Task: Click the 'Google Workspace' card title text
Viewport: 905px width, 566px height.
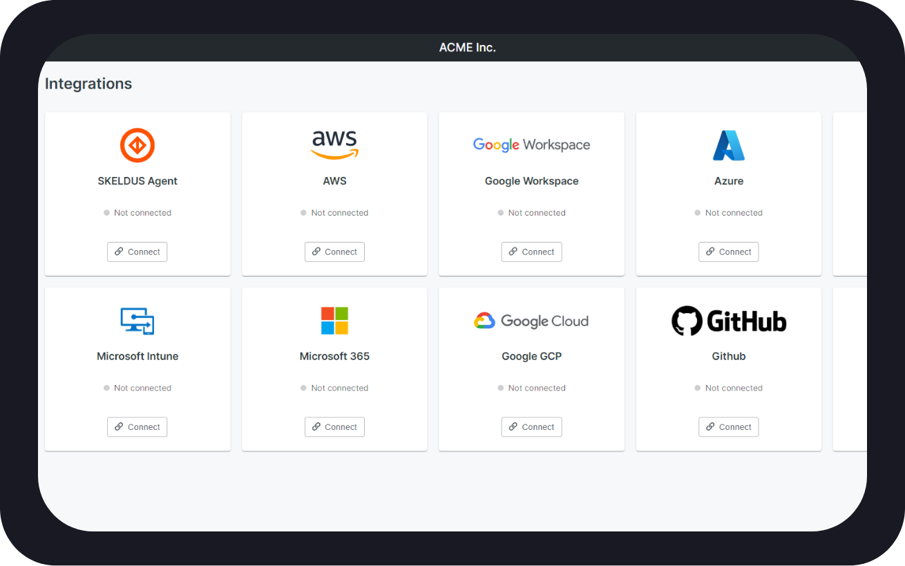Action: pyautogui.click(x=531, y=181)
